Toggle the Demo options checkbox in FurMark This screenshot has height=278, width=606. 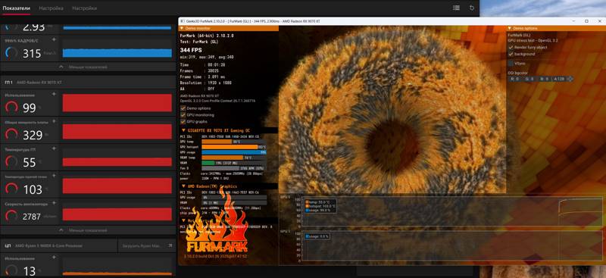click(x=183, y=108)
